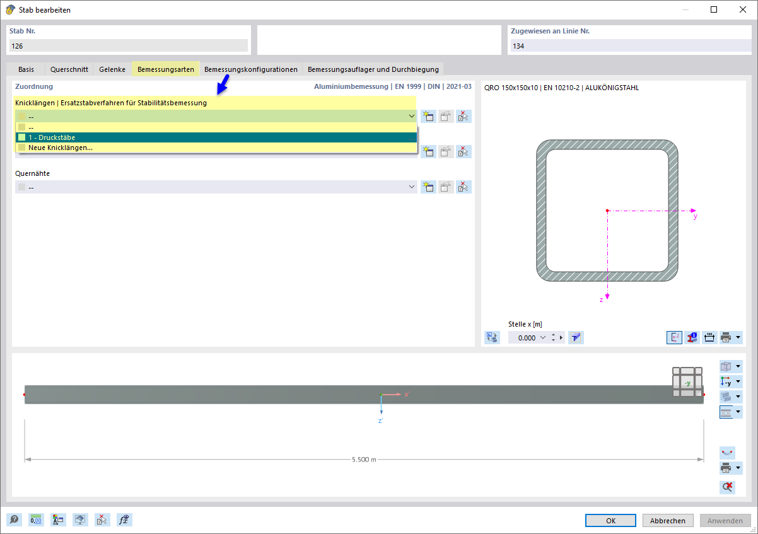Pick Knicklängen with the first-row select icon
758x534 pixels.
coord(464,116)
